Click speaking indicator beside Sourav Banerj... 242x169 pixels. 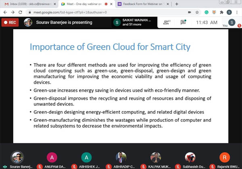(x=5, y=167)
